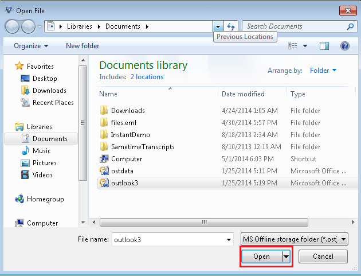Open the Videos library
The height and width of the screenshot is (276, 361).
click(x=42, y=175)
